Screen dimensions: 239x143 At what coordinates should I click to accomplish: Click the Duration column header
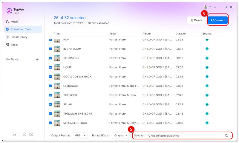tap(181, 34)
